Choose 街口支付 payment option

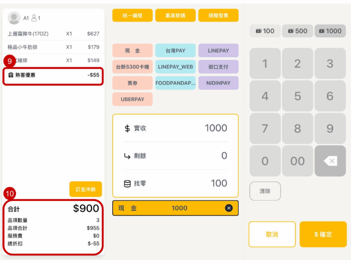coord(218,67)
